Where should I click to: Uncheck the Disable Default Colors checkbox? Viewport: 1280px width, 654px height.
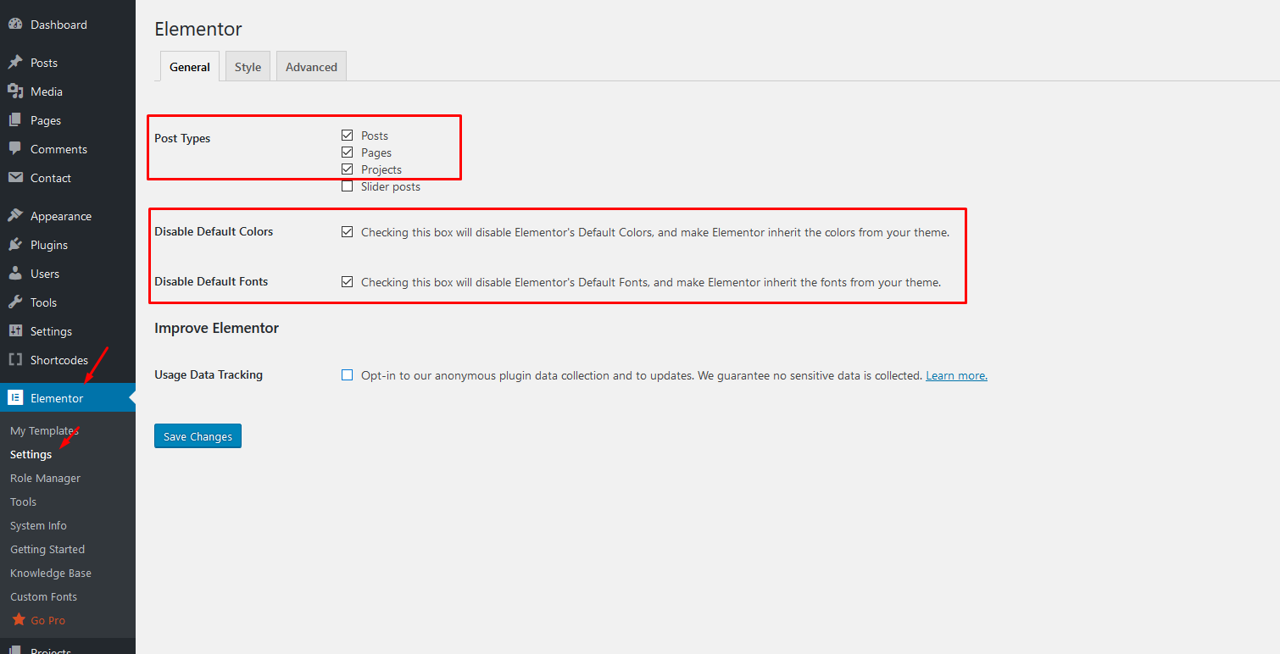coord(347,232)
